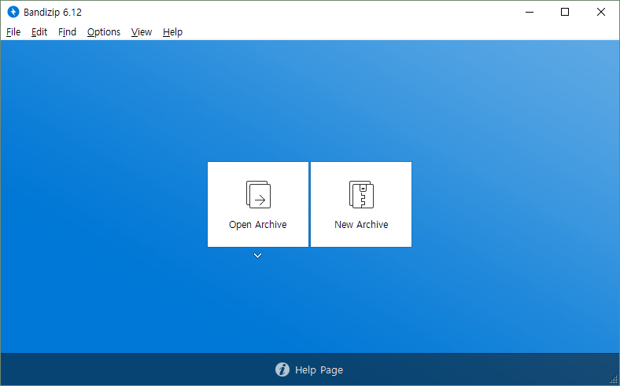Click the info icon beside Help Page
Screen dimensions: 620x386
click(x=282, y=370)
